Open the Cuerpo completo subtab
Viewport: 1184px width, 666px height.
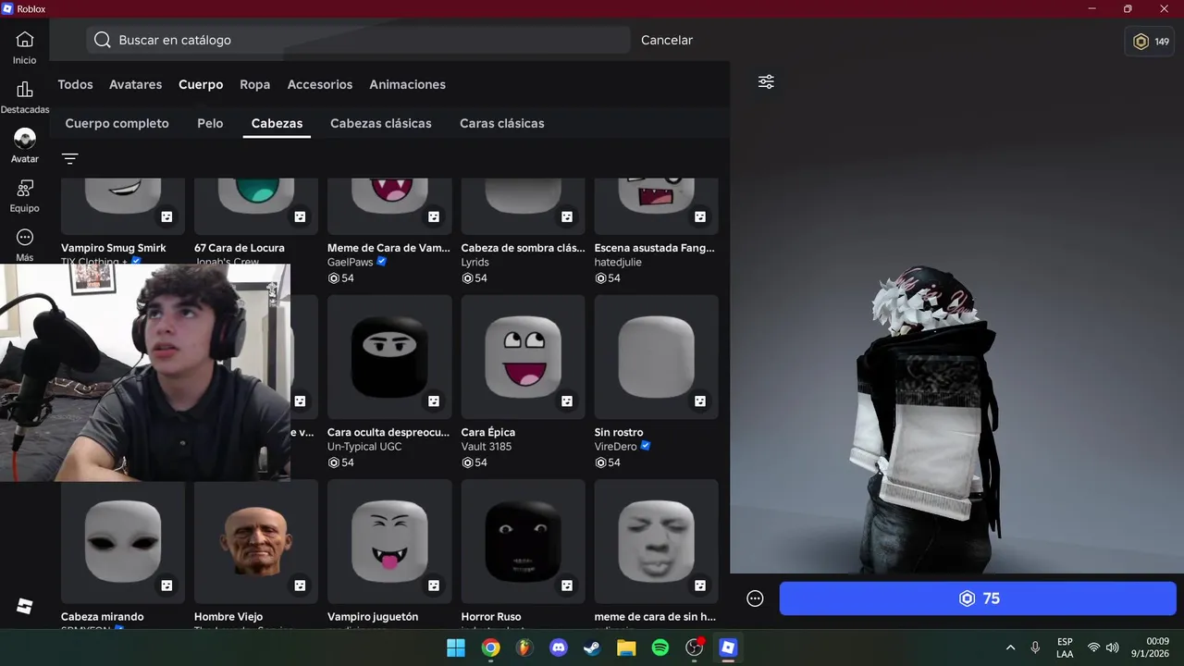point(117,123)
